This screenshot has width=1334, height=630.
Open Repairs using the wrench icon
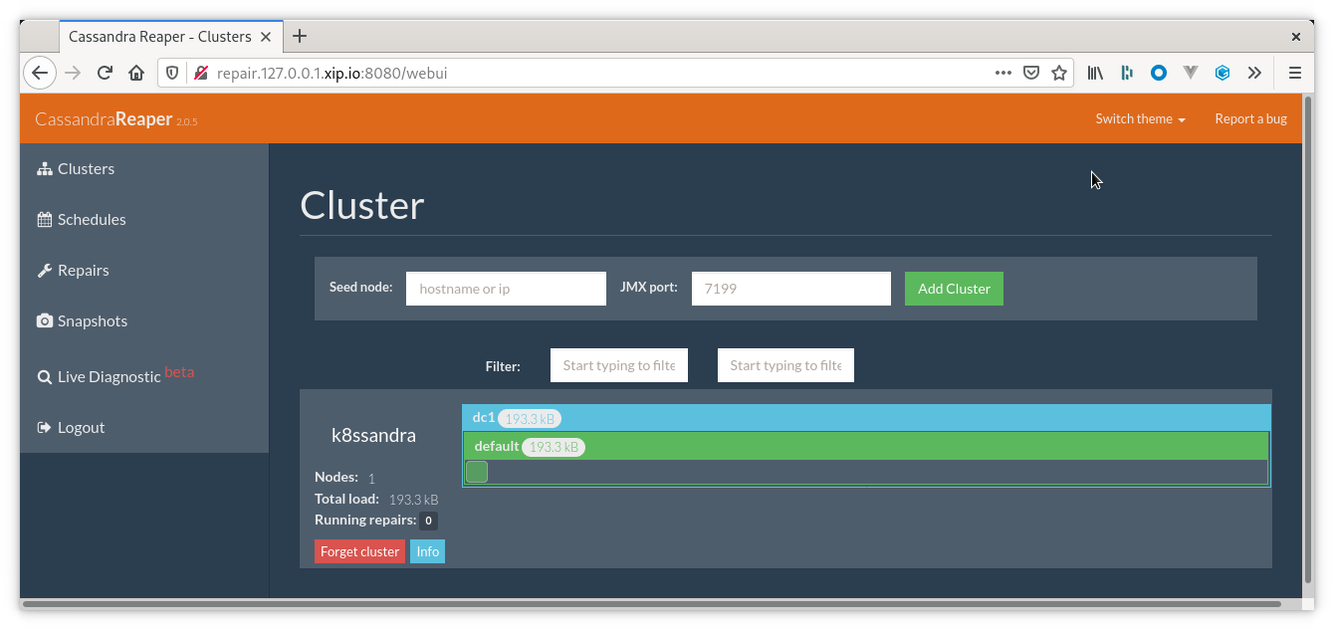pos(45,270)
